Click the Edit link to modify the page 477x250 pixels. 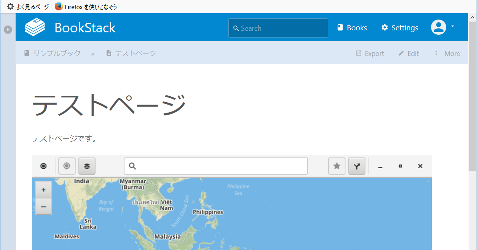(x=408, y=53)
